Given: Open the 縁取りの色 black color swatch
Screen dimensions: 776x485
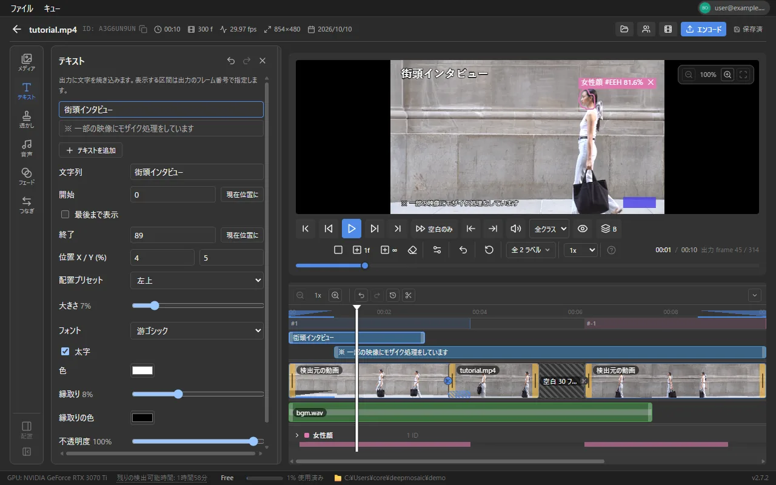Looking at the screenshot, I should coord(142,418).
